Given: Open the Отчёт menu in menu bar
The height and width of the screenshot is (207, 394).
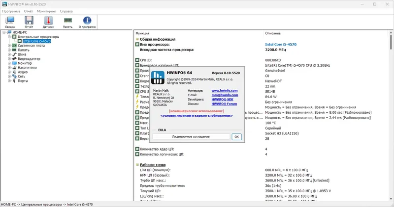Looking at the screenshot, I should coord(29,11).
